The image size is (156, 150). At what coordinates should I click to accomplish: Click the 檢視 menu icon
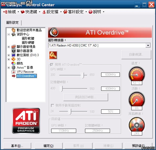5,12
